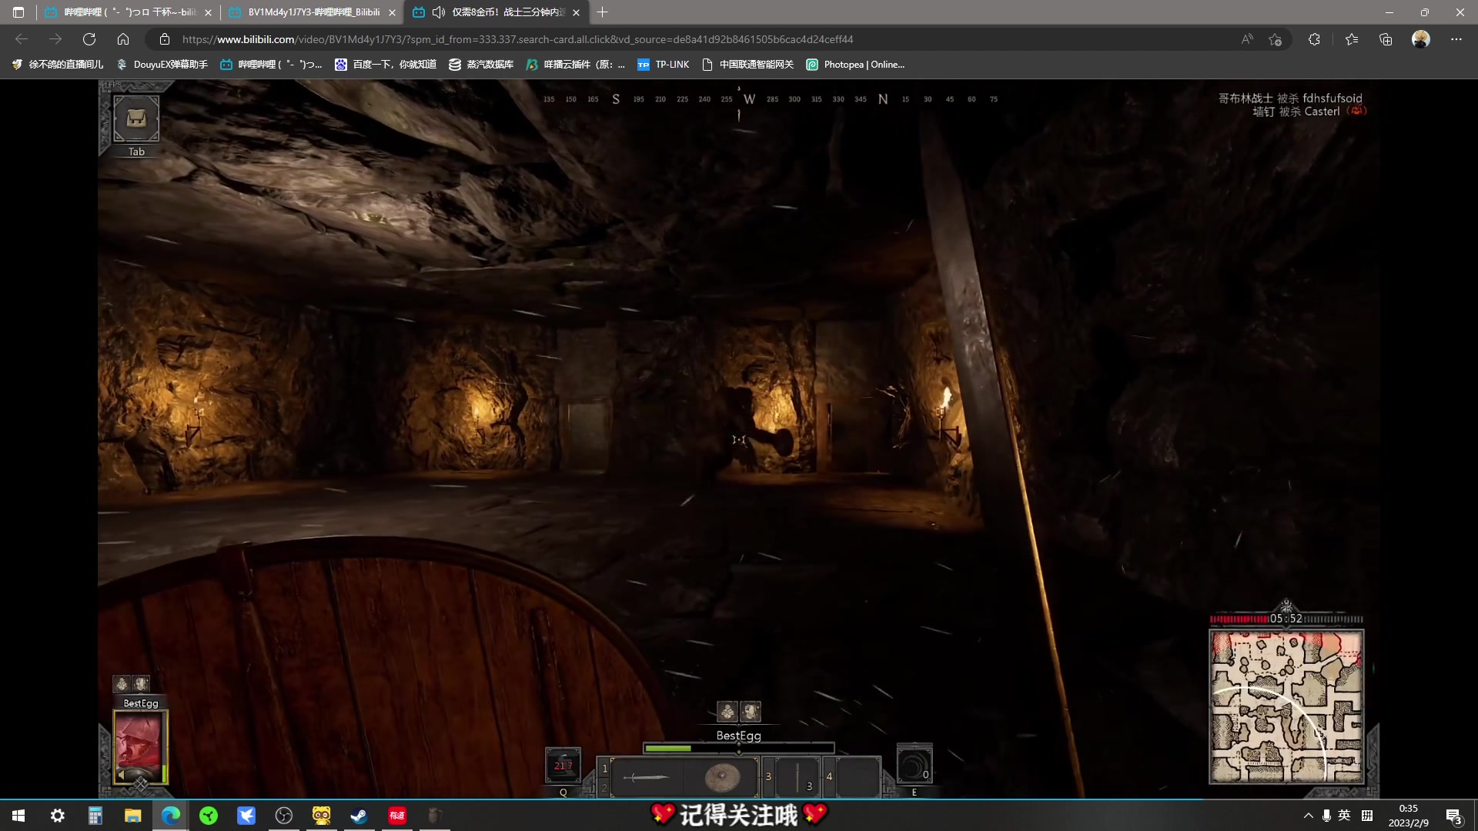1478x831 pixels.
Task: Reload the bilibili page
Action: click(89, 39)
